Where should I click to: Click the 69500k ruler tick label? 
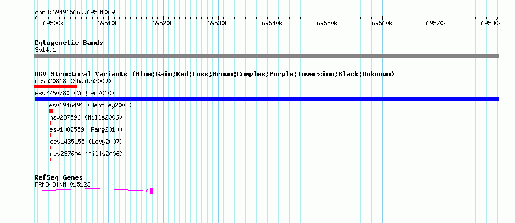pyautogui.click(x=53, y=23)
